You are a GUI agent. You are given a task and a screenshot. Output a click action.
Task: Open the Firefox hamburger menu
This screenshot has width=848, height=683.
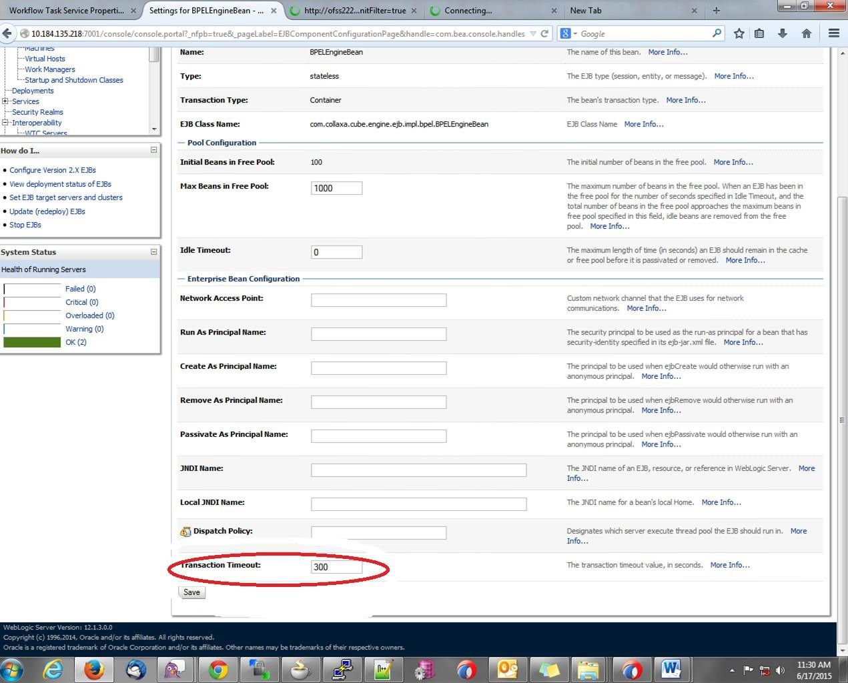(x=833, y=33)
